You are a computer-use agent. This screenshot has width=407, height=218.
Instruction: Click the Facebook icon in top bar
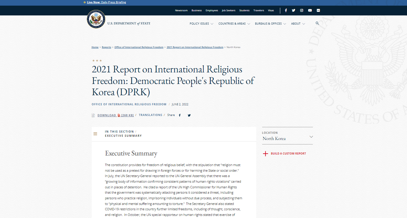(x=286, y=10)
